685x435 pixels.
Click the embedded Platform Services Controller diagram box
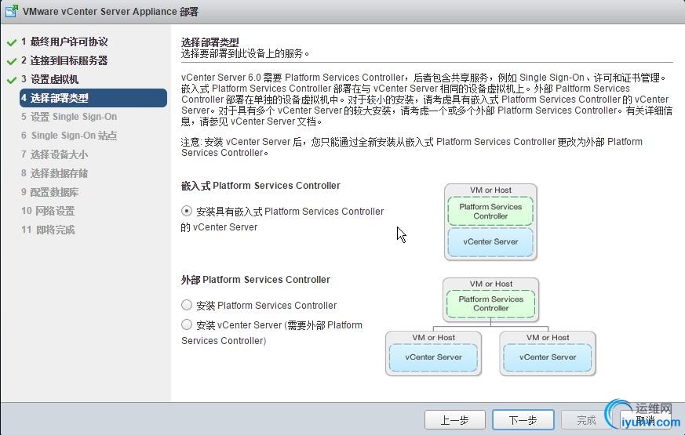[x=490, y=211]
